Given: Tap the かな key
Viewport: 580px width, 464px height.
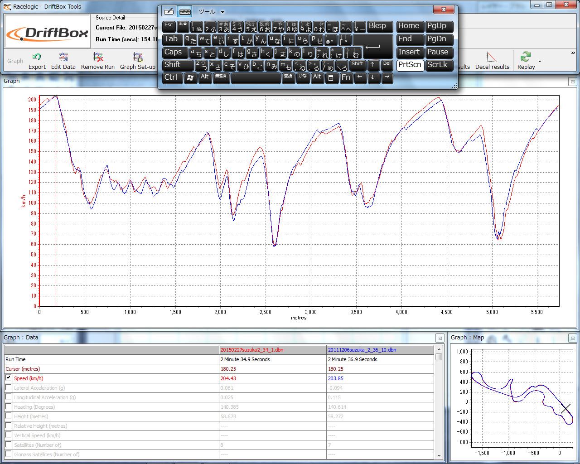Looking at the screenshot, I should tap(303, 77).
